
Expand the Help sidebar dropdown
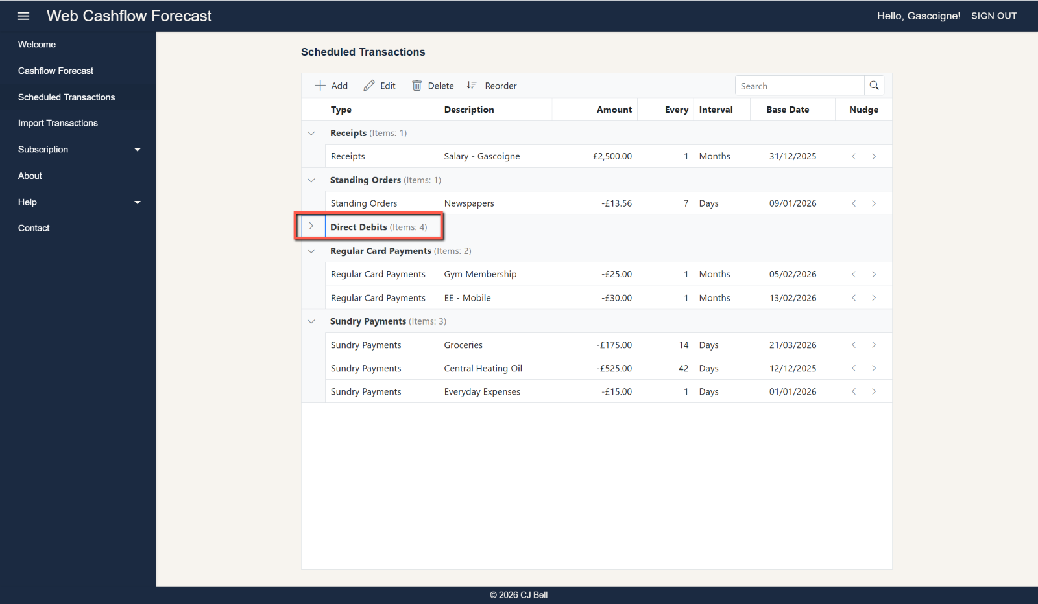[137, 202]
